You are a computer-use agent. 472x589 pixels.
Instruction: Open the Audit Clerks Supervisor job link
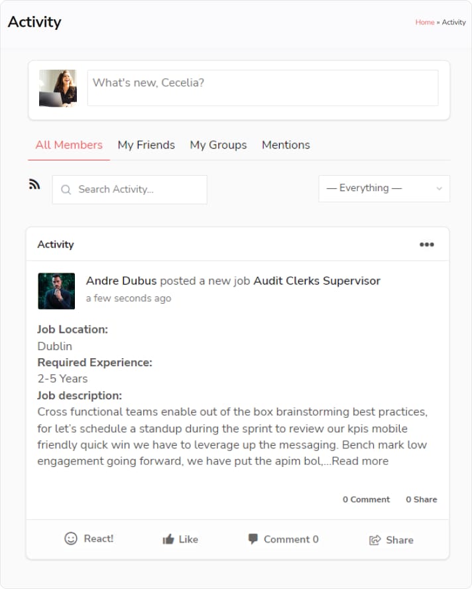coord(317,281)
